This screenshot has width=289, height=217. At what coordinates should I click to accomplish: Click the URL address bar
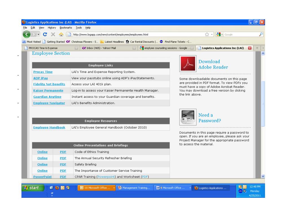pos(138,34)
